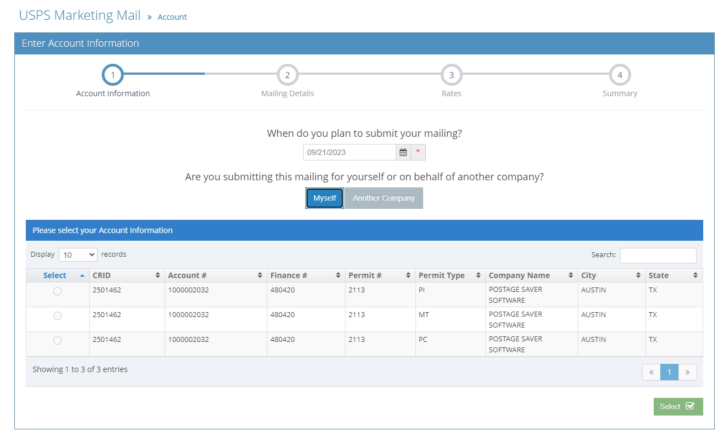The height and width of the screenshot is (432, 723).
Task: Open the calendar date picker
Action: [403, 152]
